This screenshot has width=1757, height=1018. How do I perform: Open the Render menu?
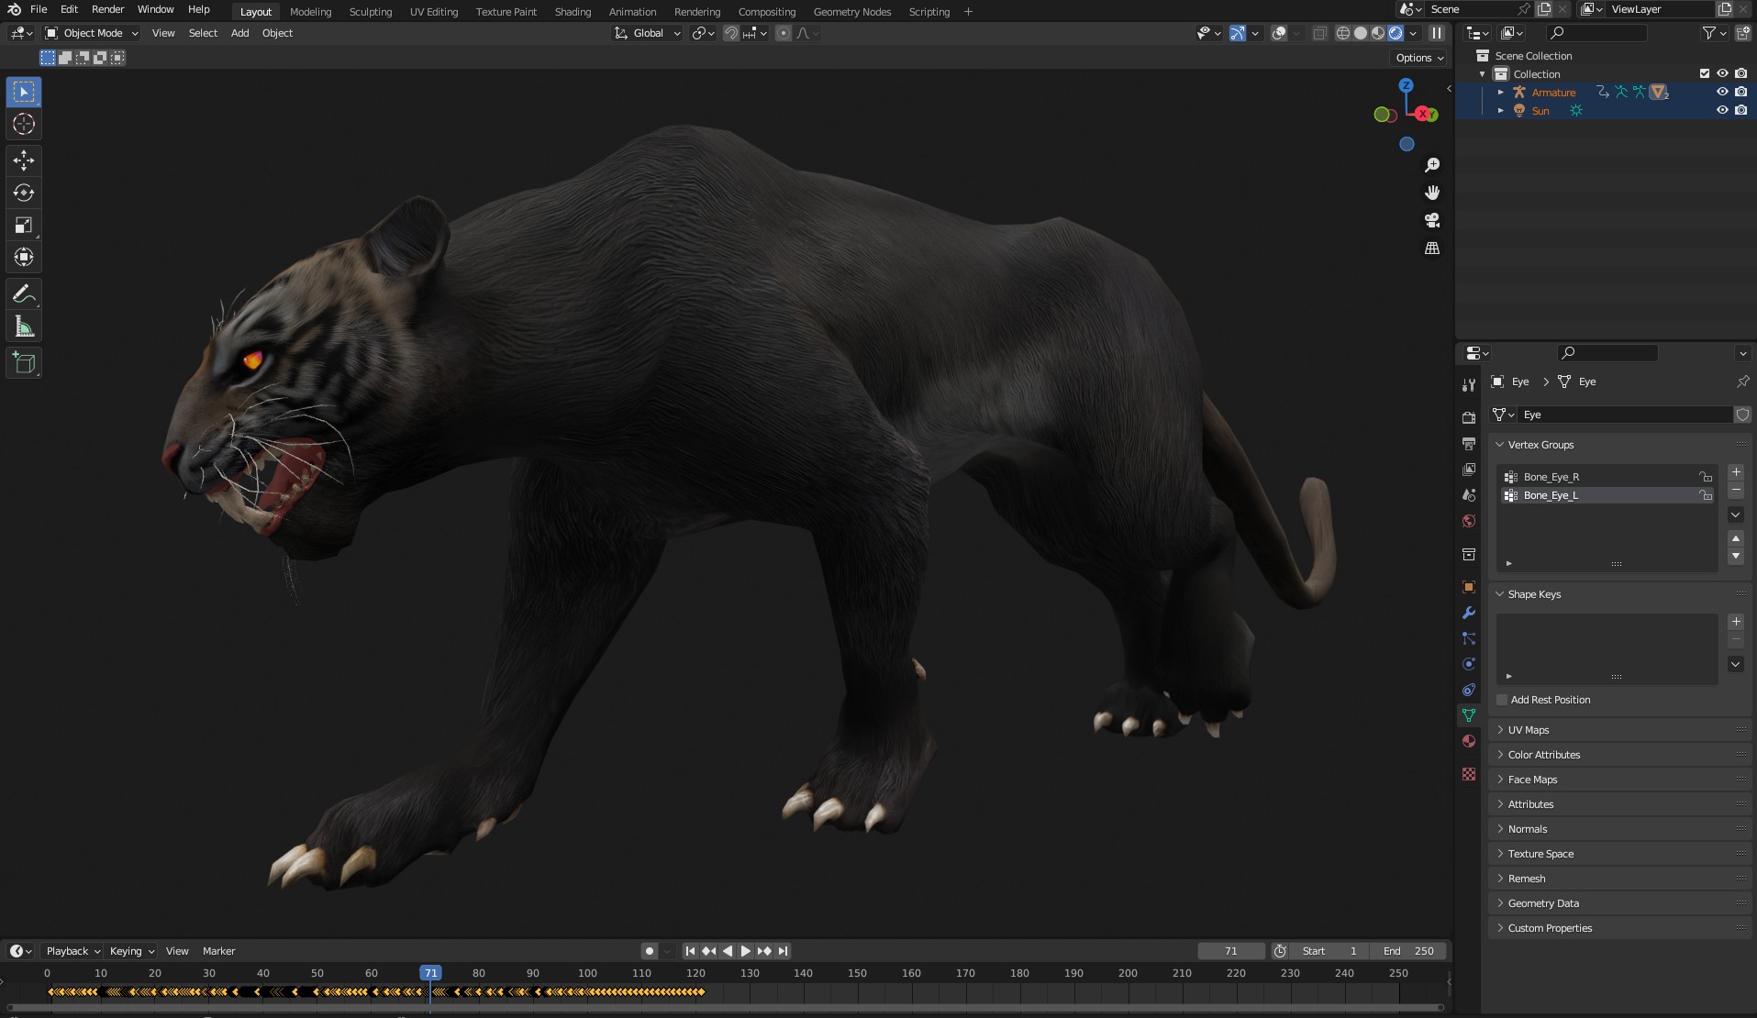pos(107,9)
